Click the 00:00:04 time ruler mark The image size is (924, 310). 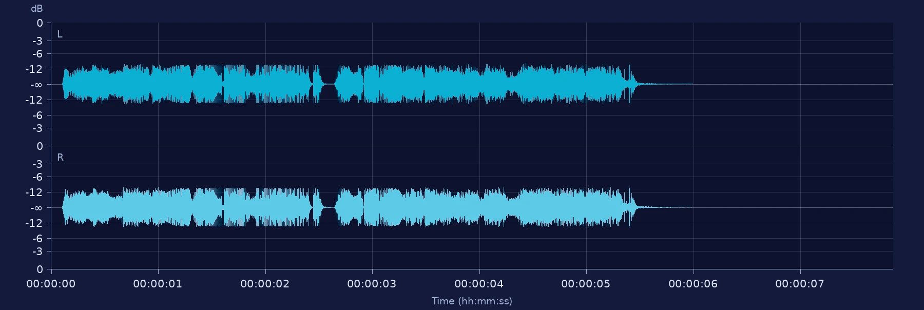coord(479,284)
